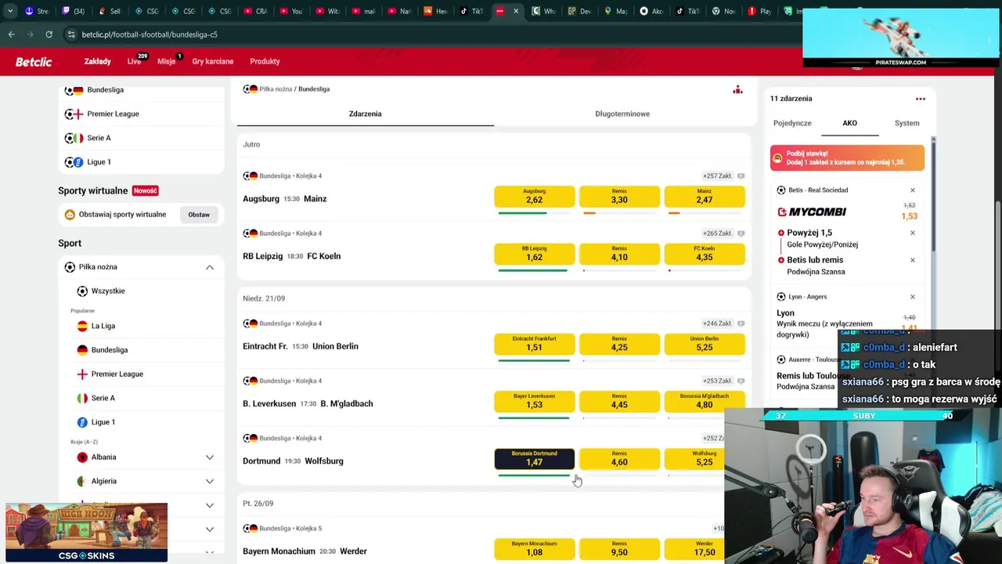Viewport: 1002px width, 564px height.
Task: Open Dortmund Wolfsburg match details
Action: pyautogui.click(x=293, y=461)
